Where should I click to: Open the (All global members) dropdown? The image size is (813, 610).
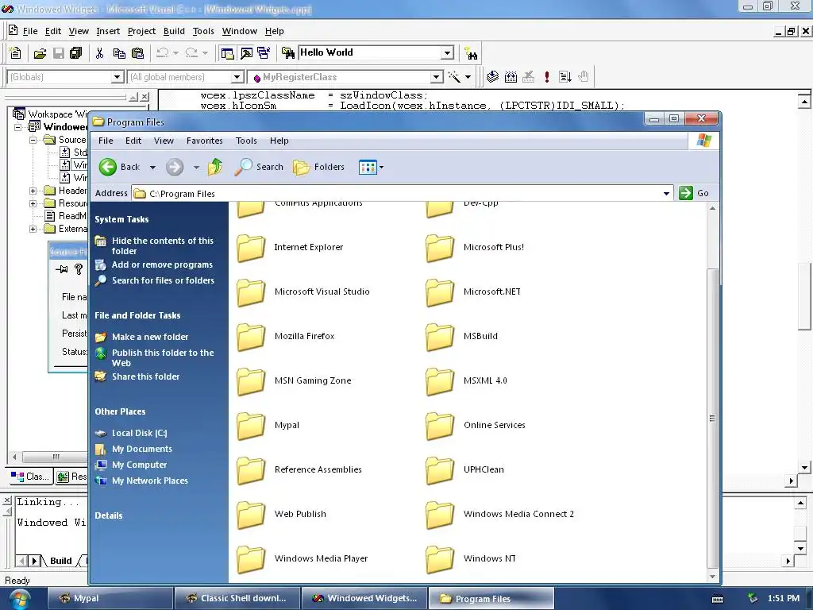click(x=237, y=77)
